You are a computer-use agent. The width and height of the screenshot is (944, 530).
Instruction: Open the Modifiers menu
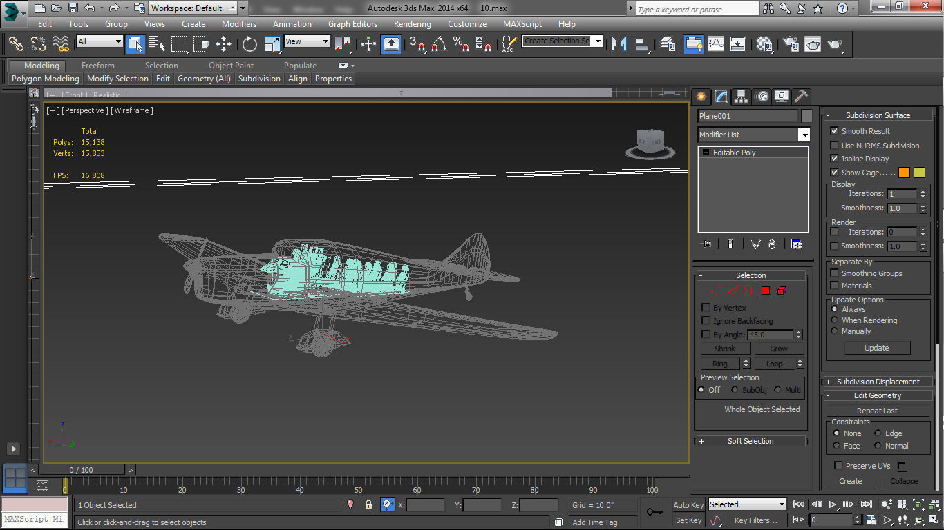pos(239,23)
